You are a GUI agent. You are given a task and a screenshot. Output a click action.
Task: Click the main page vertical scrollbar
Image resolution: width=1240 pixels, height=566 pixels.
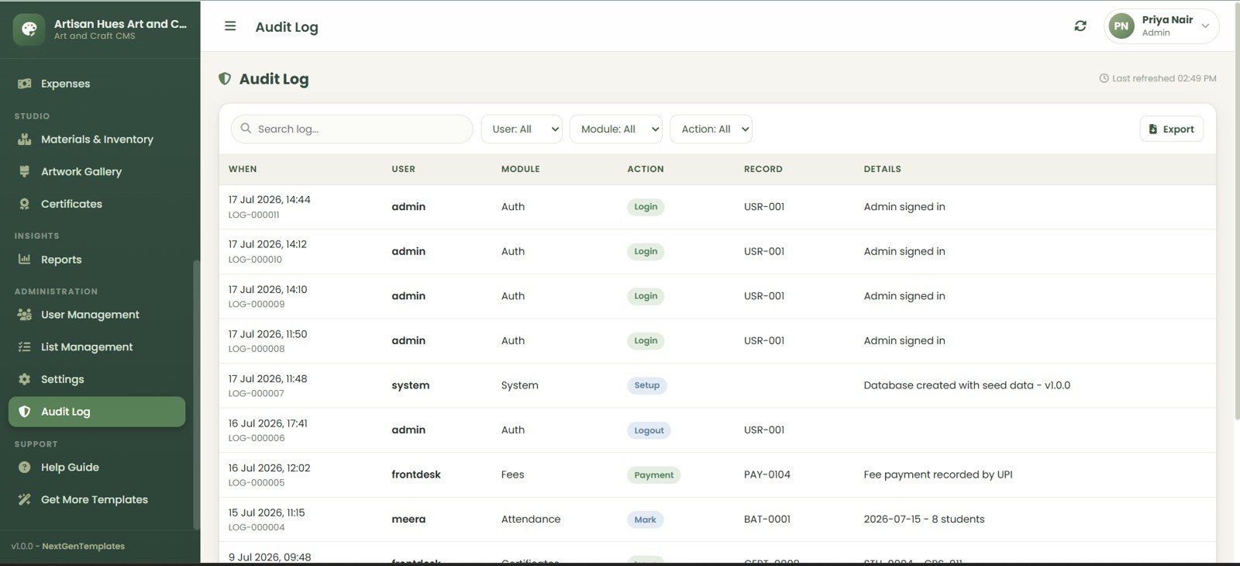point(1237,211)
